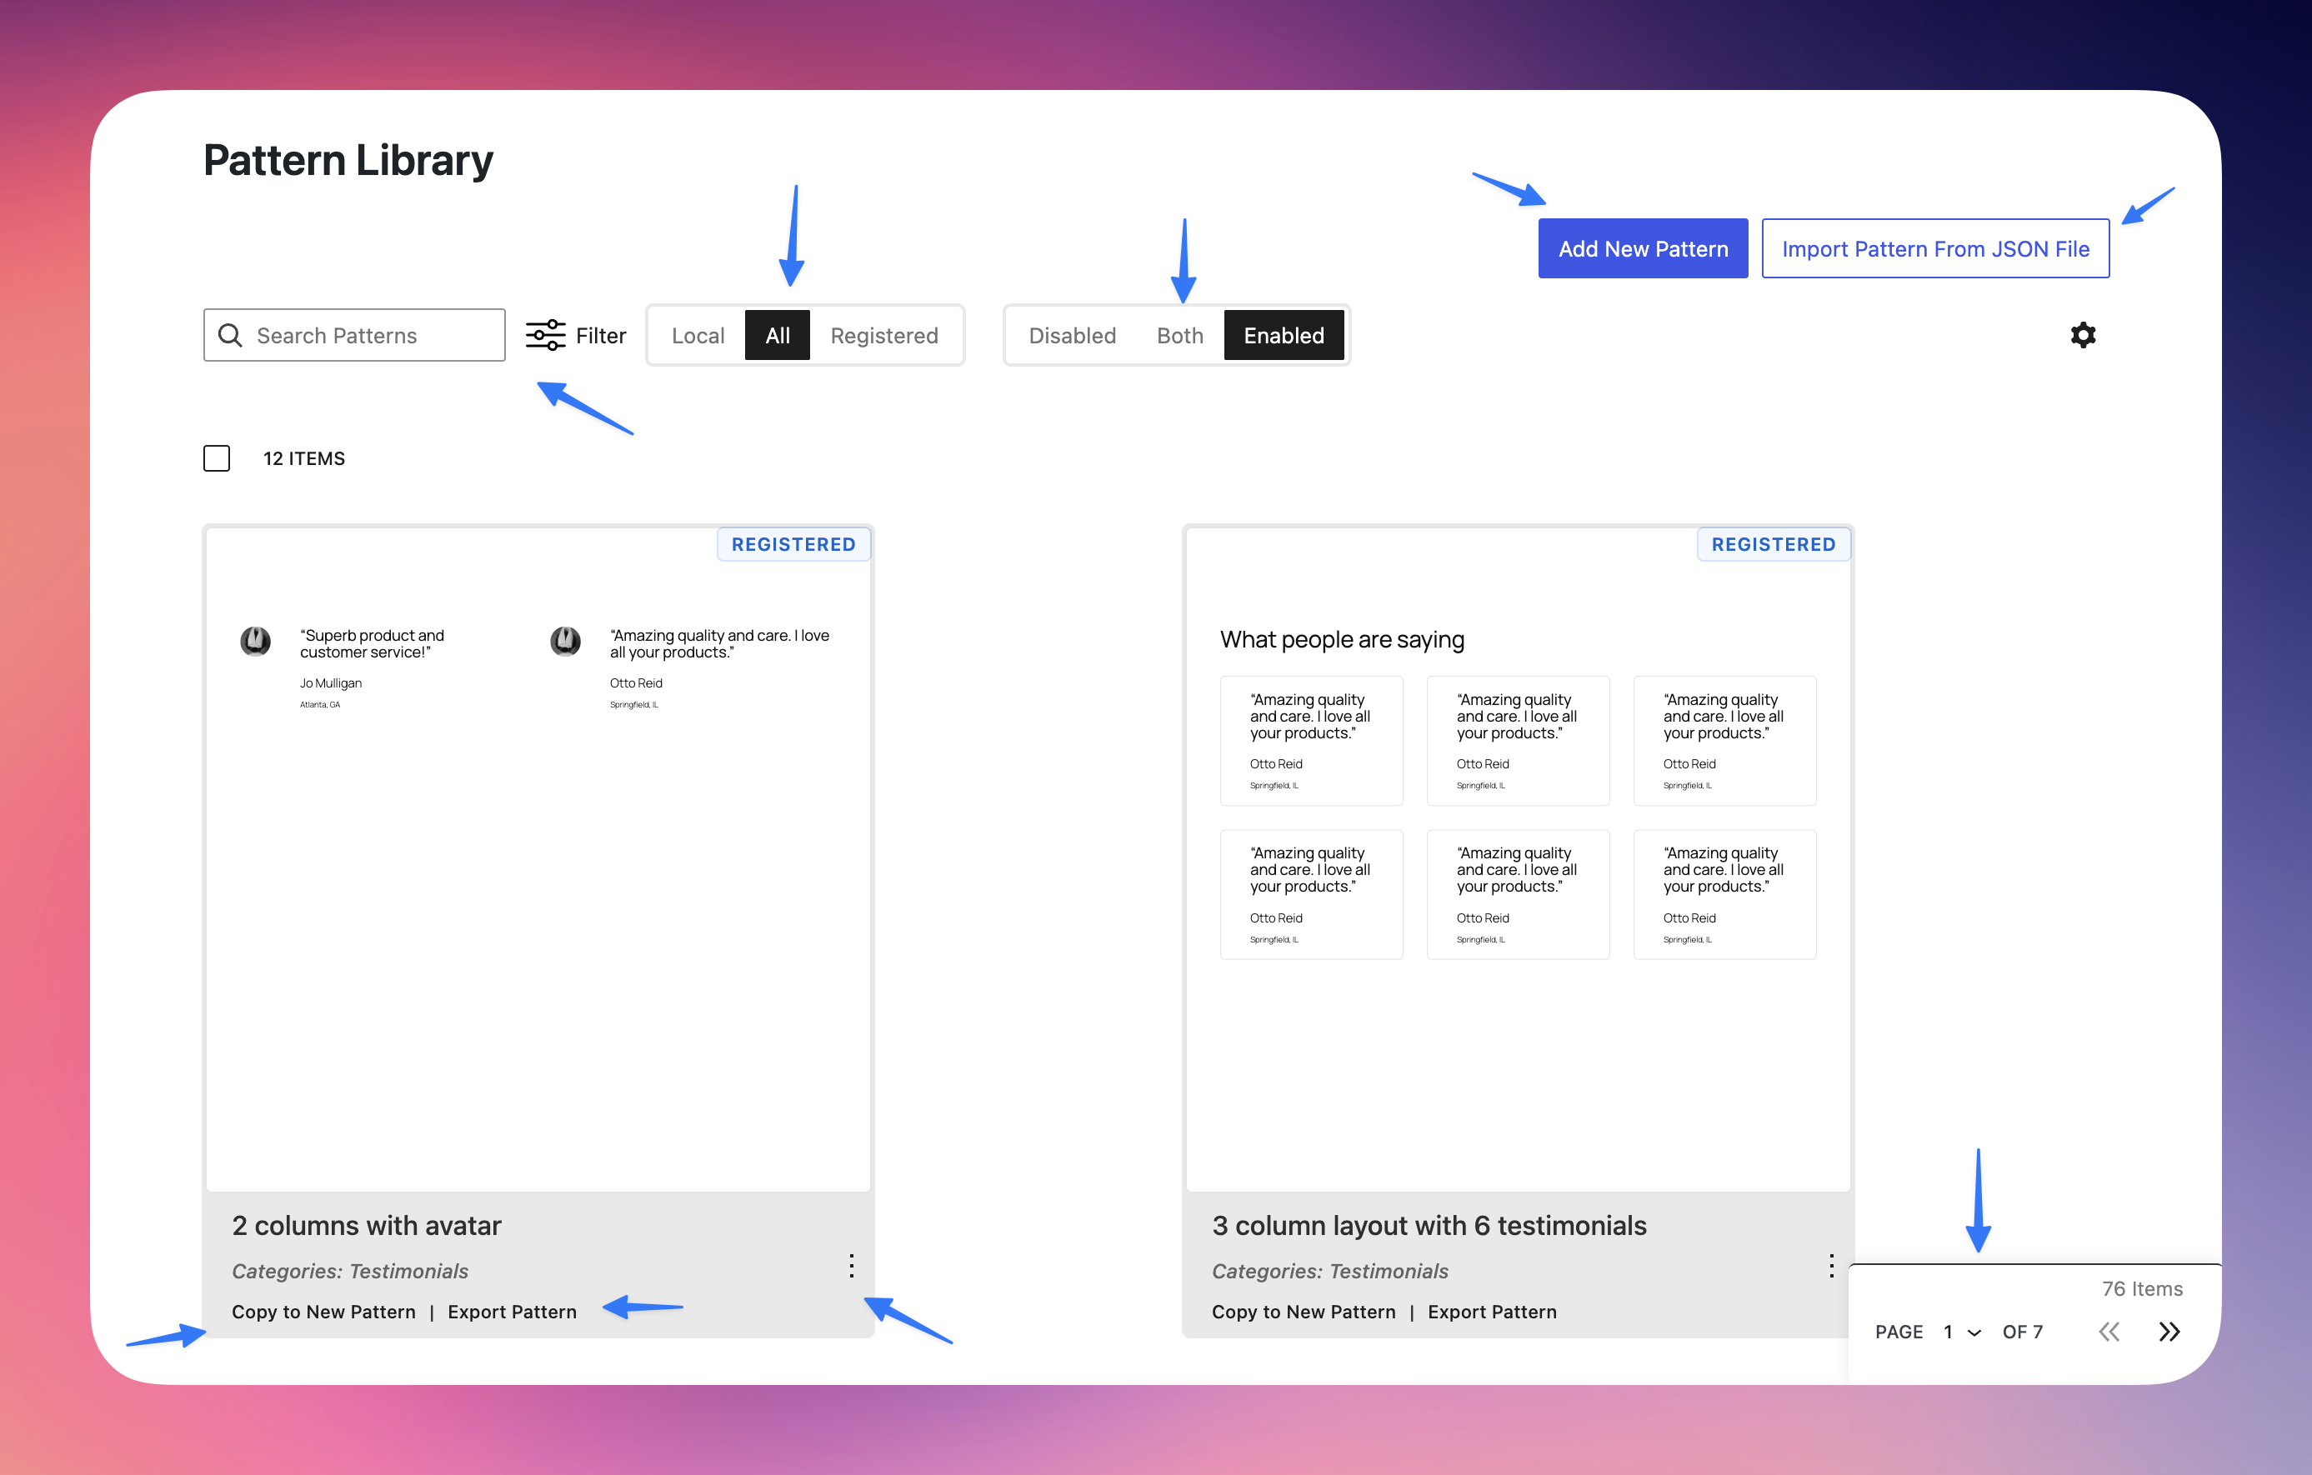
Task: Click Export Pattern under 2 columns with avatar
Action: point(512,1312)
